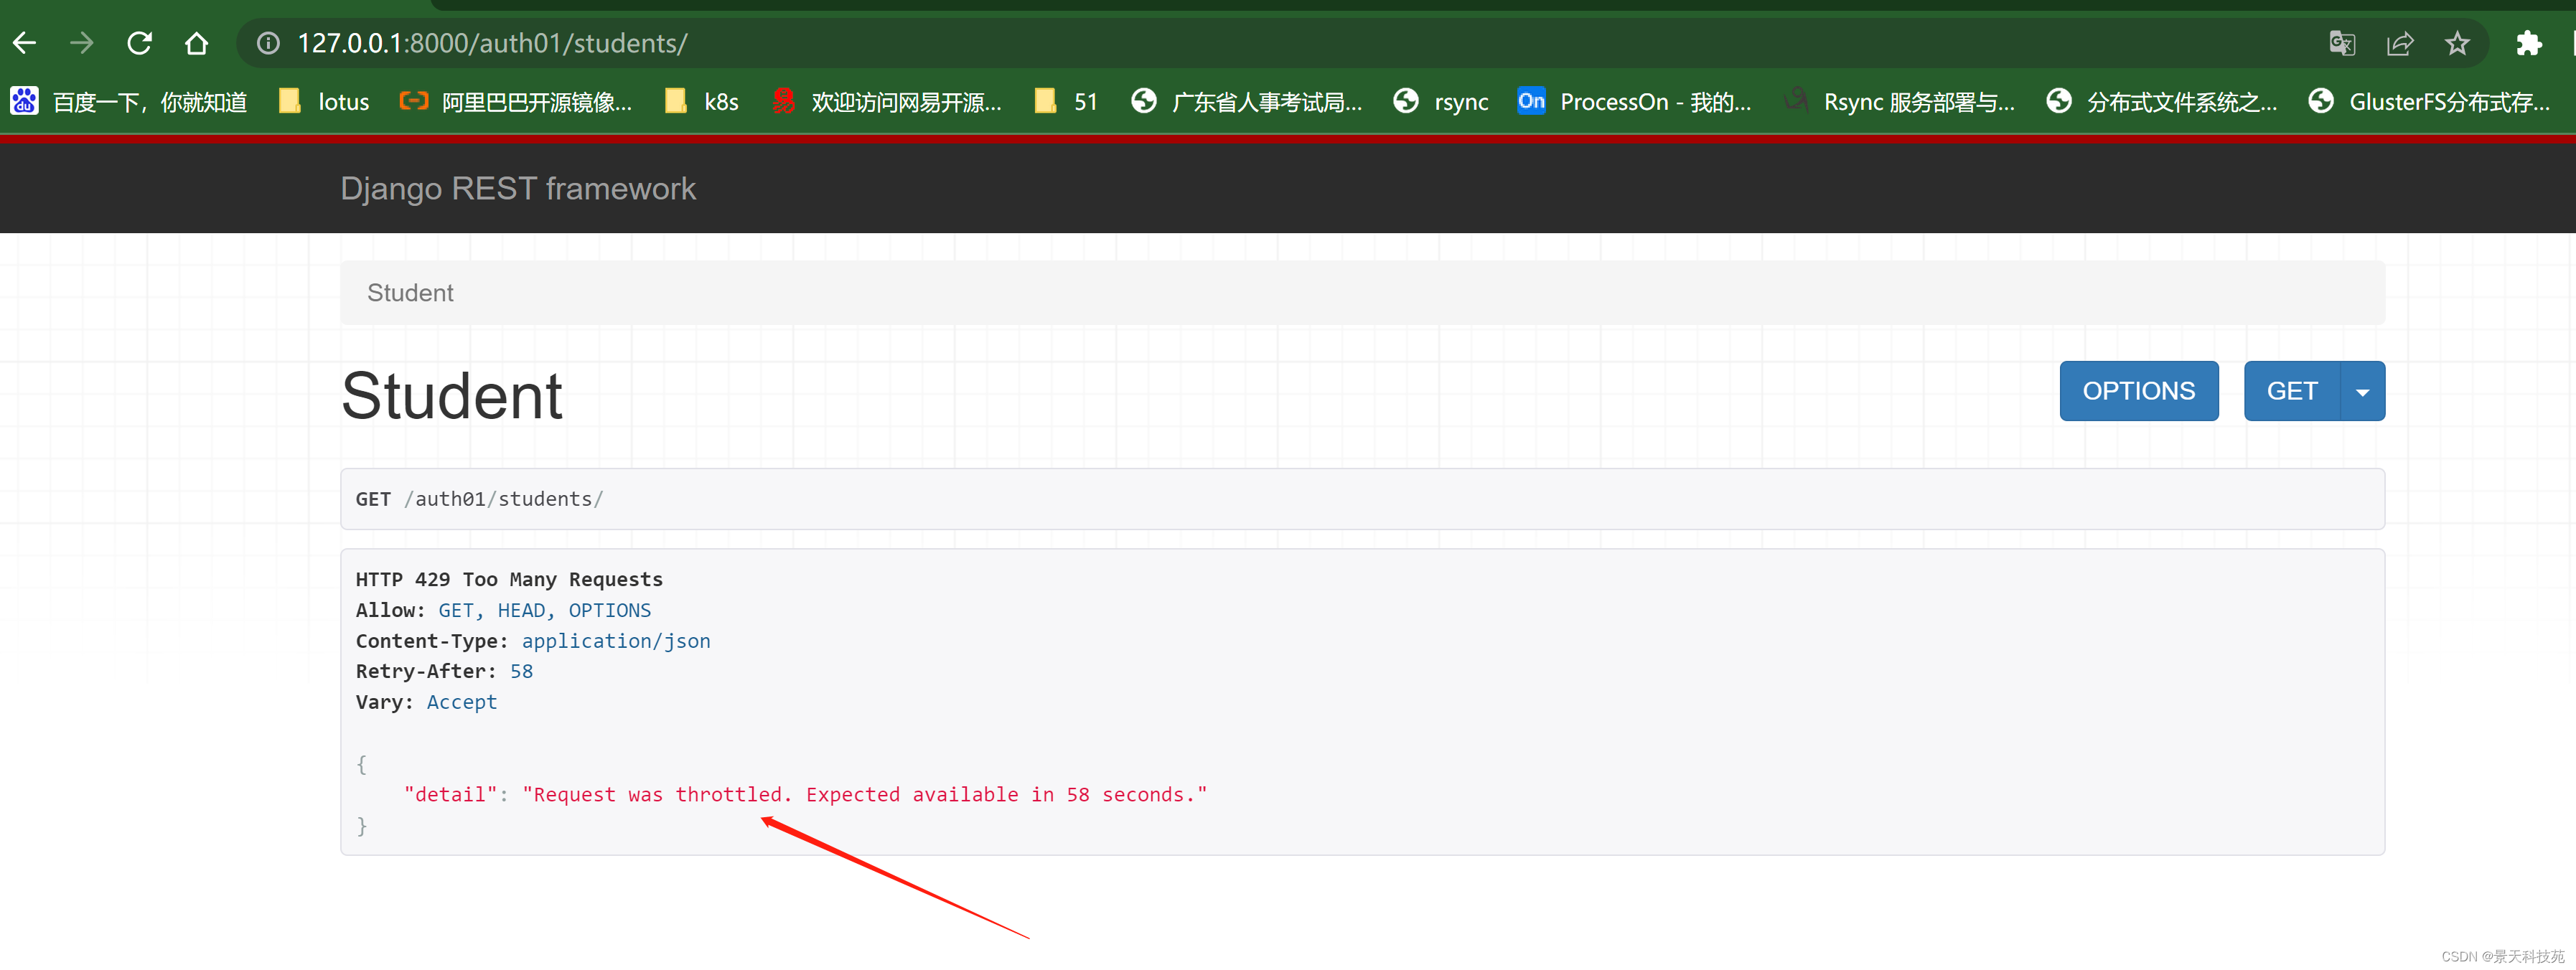
Task: Open the 分布式文件系统之 bookmark
Action: pos(2162,101)
